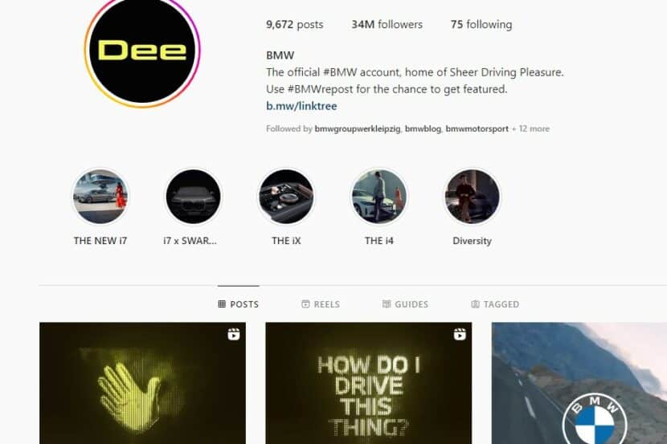
Task: Click reel icon on How Do I Drive post
Action: [x=460, y=334]
